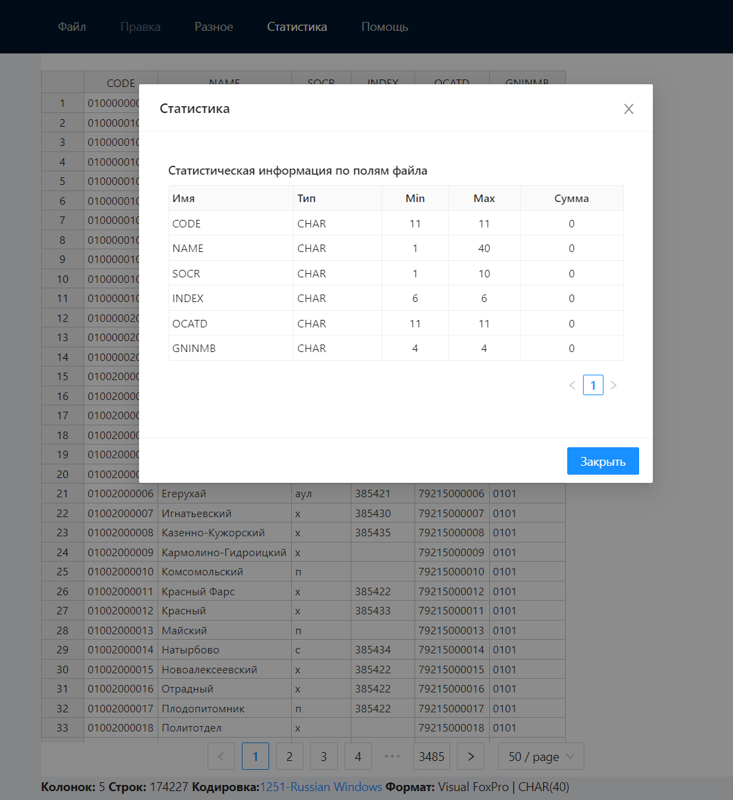Click the row Красный Фарс in the table

click(225, 590)
